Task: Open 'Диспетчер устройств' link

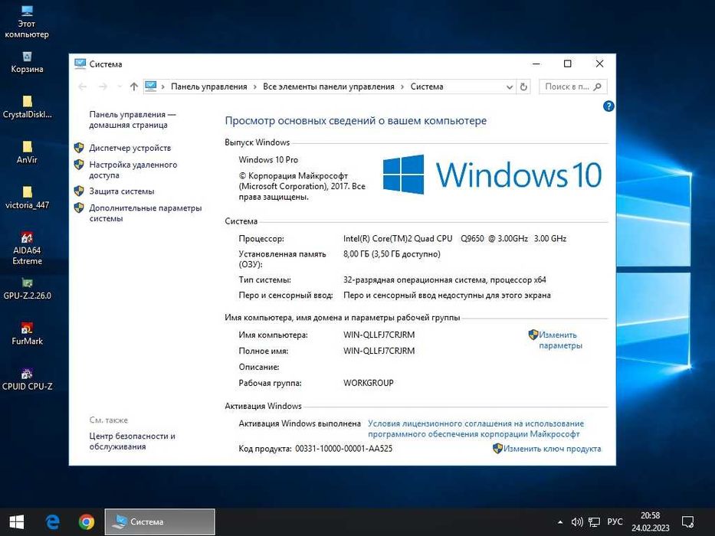Action: pyautogui.click(x=130, y=148)
